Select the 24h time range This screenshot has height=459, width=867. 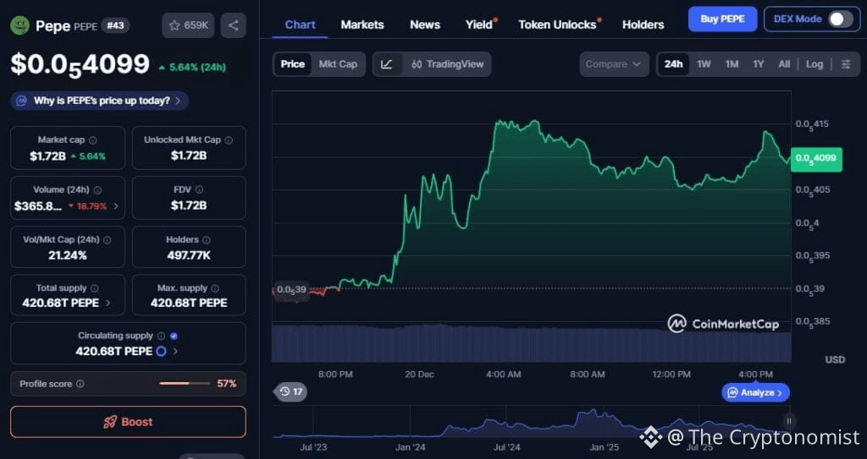pyautogui.click(x=673, y=64)
